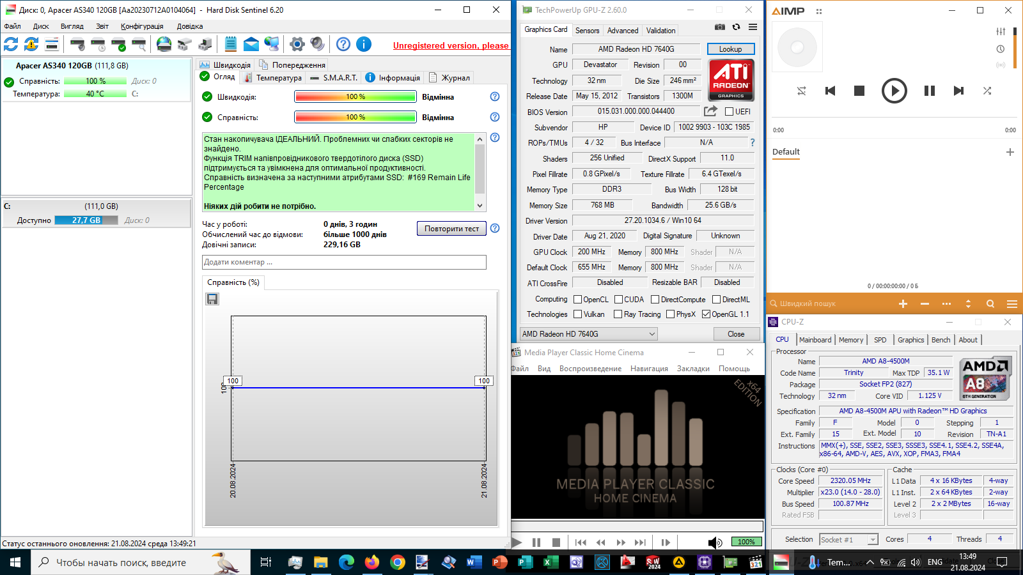Viewport: 1023px width, 575px height.
Task: Switch to S.M.A.R.T. tab
Action: pos(334,78)
